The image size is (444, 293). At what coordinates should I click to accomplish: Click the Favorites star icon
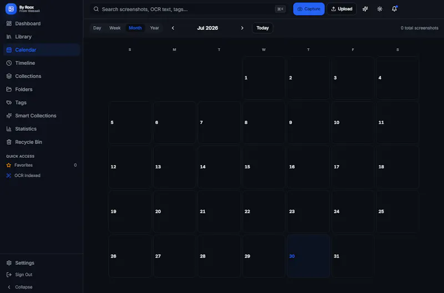tap(9, 165)
